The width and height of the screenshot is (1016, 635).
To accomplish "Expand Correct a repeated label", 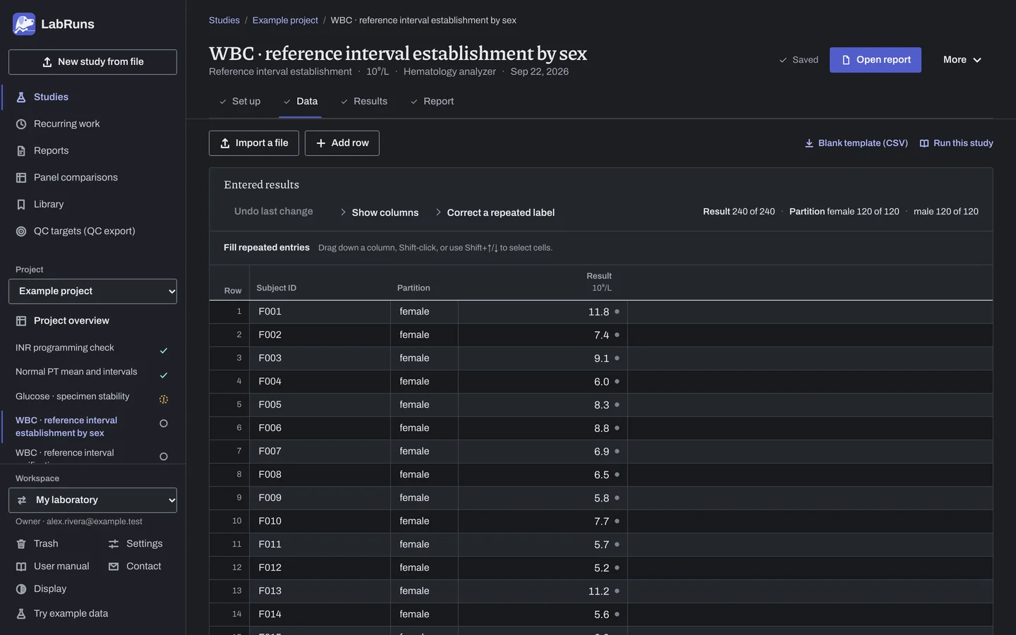I will click(x=495, y=212).
